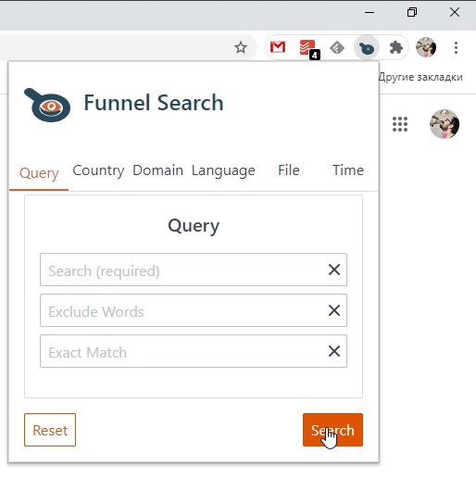Click the Chrome profile avatar in toolbar

[x=426, y=47]
